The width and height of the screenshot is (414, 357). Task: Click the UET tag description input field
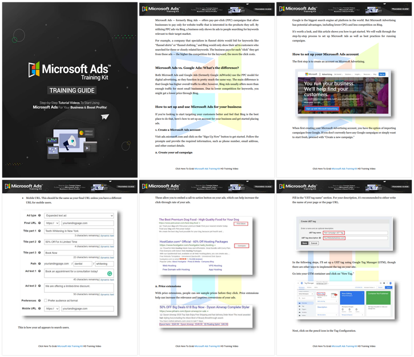pyautogui.click(x=356, y=238)
